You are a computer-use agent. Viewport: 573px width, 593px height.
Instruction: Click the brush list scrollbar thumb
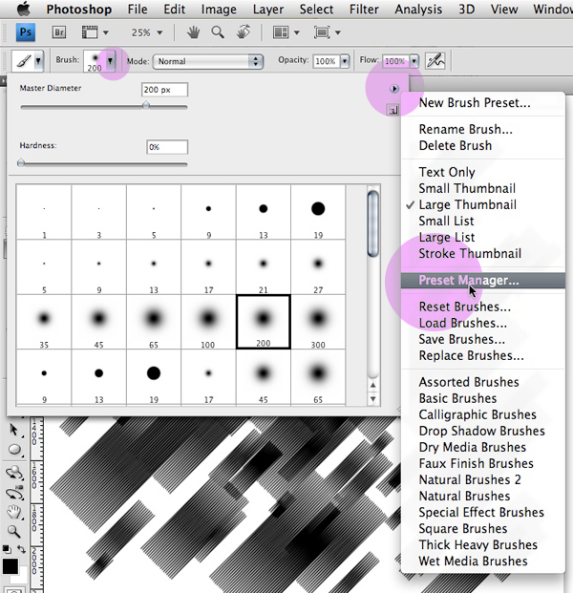pyautogui.click(x=373, y=223)
